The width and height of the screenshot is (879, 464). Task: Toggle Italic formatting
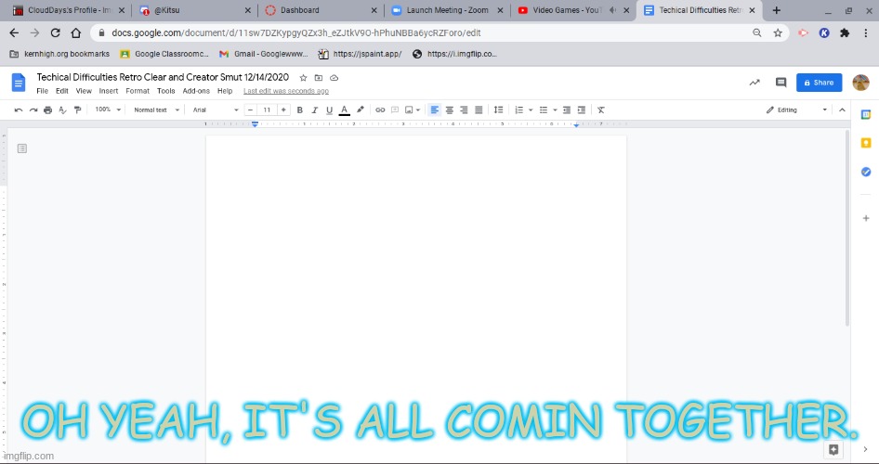314,110
